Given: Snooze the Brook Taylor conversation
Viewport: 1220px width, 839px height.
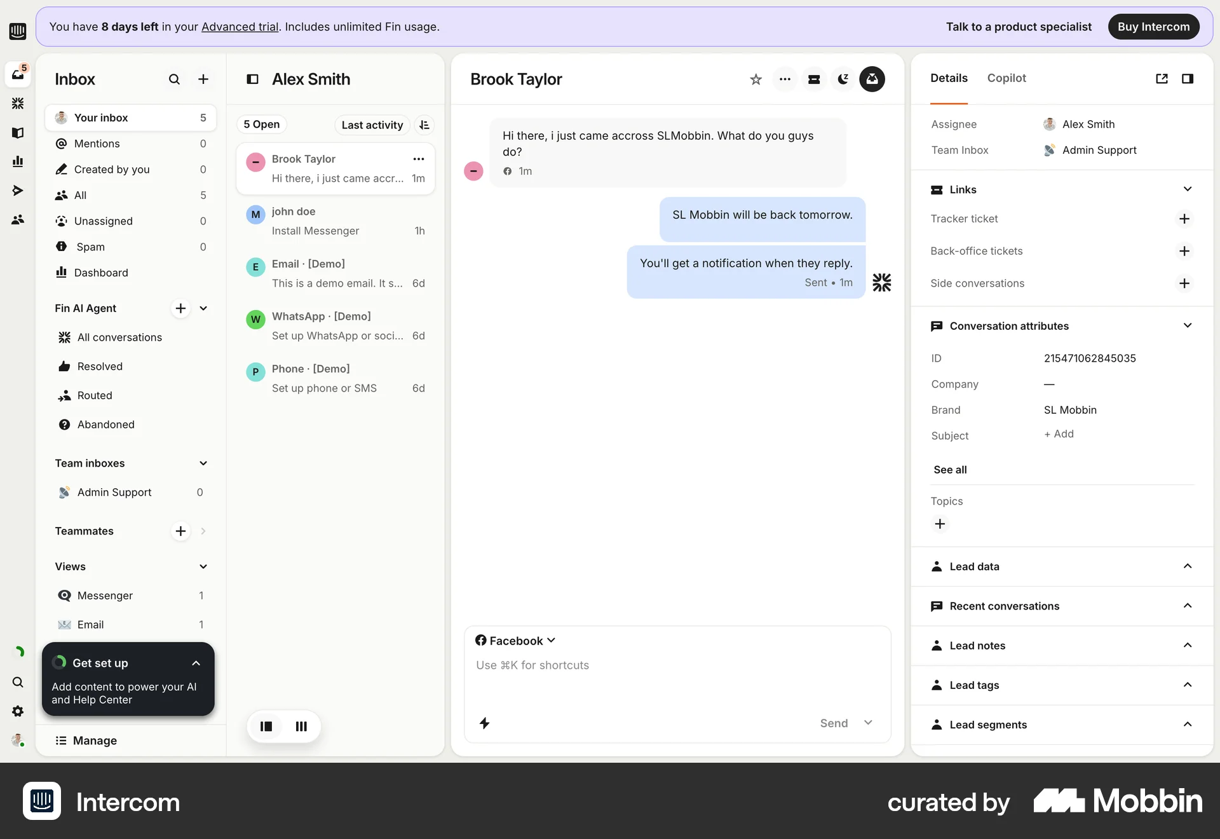Looking at the screenshot, I should tap(843, 79).
